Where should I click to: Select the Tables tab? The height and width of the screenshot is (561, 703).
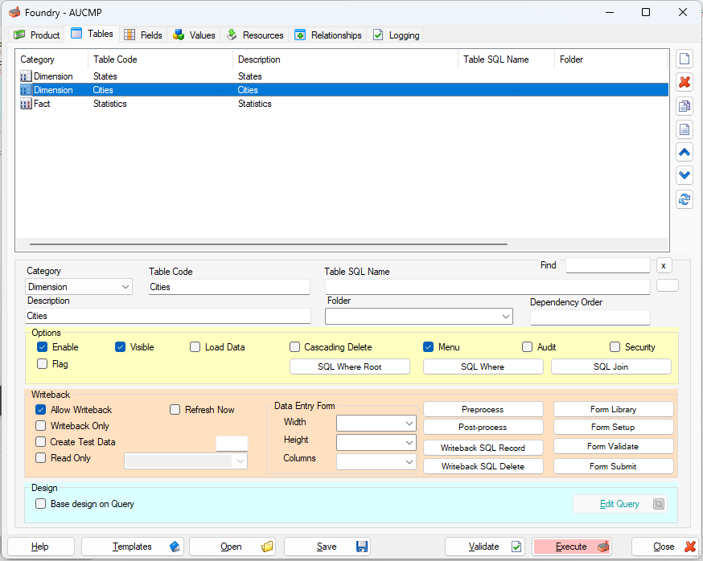click(x=92, y=34)
